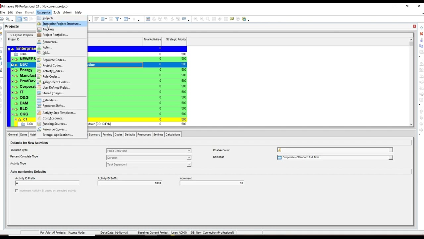Switch to the Resources tab

pyautogui.click(x=144, y=134)
